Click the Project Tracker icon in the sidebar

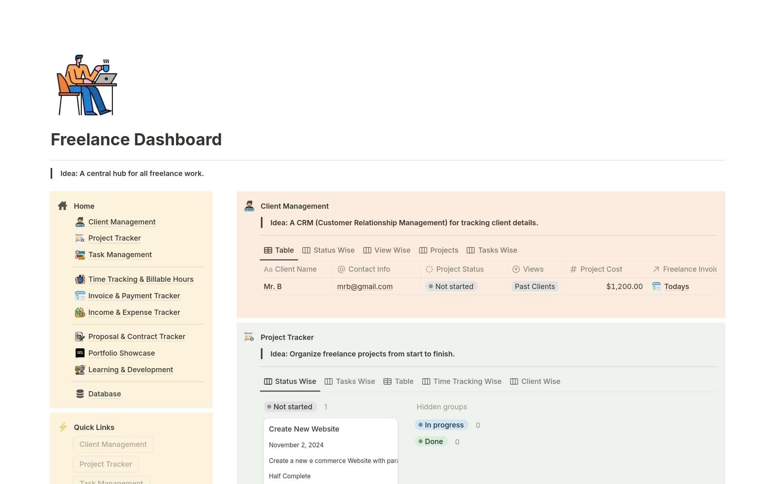point(80,238)
